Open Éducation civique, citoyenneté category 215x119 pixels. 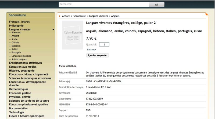coord(29,74)
